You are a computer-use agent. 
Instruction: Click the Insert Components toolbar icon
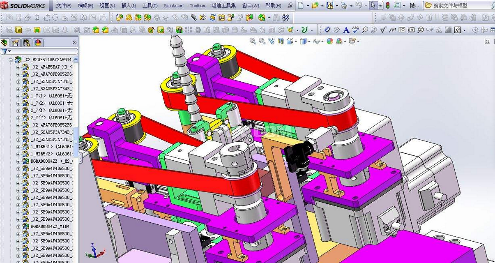(119, 18)
